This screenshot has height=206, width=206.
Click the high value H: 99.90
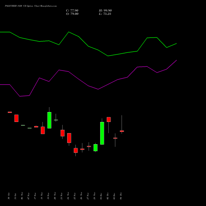point(105,11)
